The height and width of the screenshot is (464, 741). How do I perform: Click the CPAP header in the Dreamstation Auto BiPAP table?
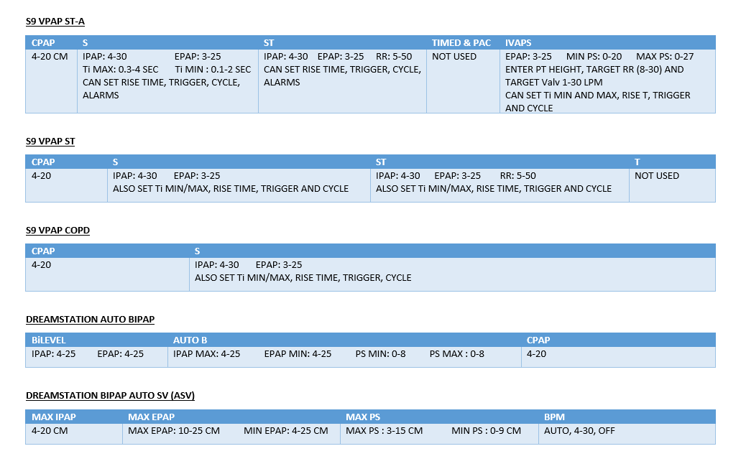pyautogui.click(x=538, y=340)
